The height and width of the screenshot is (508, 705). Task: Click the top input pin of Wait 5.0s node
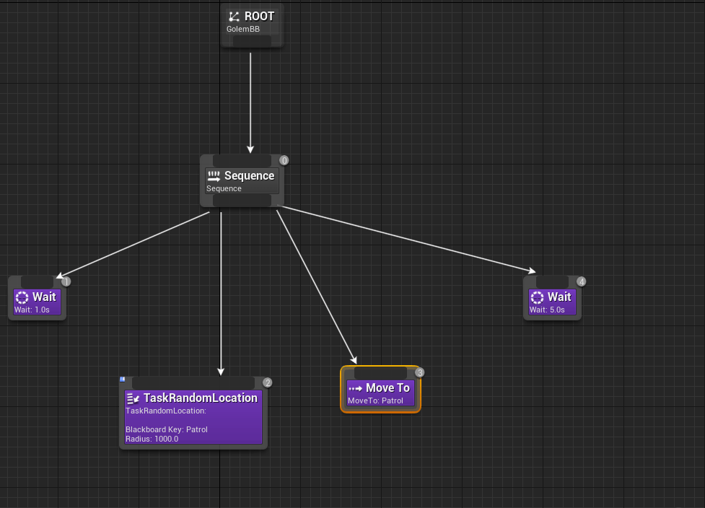tap(552, 281)
